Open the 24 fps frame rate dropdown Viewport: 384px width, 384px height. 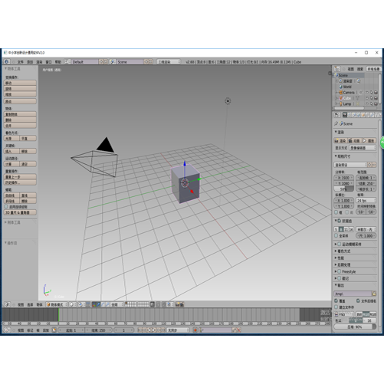(x=366, y=201)
